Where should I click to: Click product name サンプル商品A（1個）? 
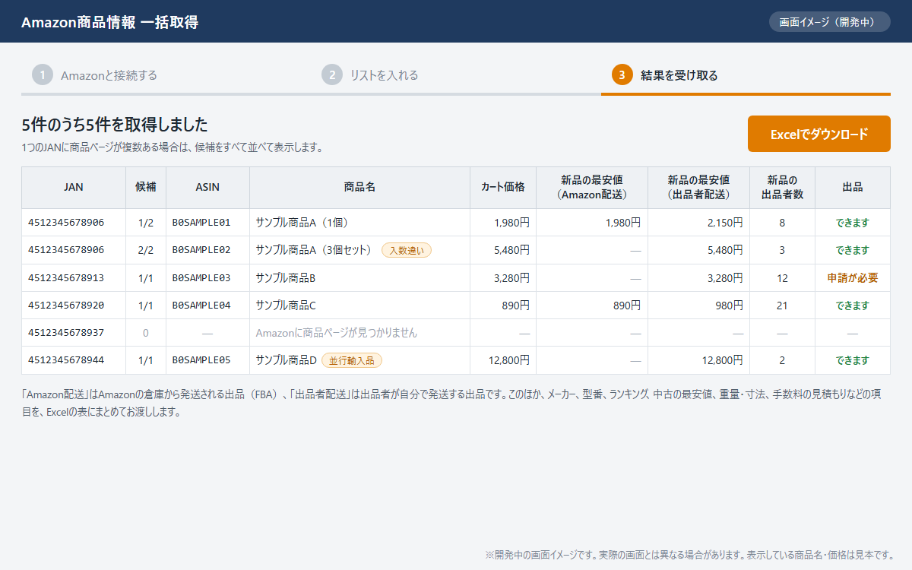coord(302,223)
